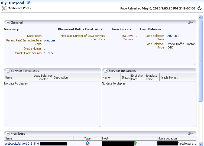Open the OTD_LBR load balancer link
Image resolution: width=204 pixels, height=146 pixels.
coord(172,36)
